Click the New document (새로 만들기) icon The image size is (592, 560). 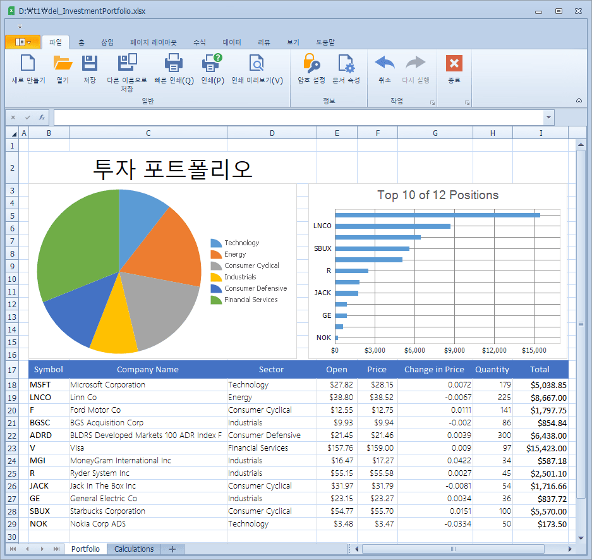tap(28, 63)
